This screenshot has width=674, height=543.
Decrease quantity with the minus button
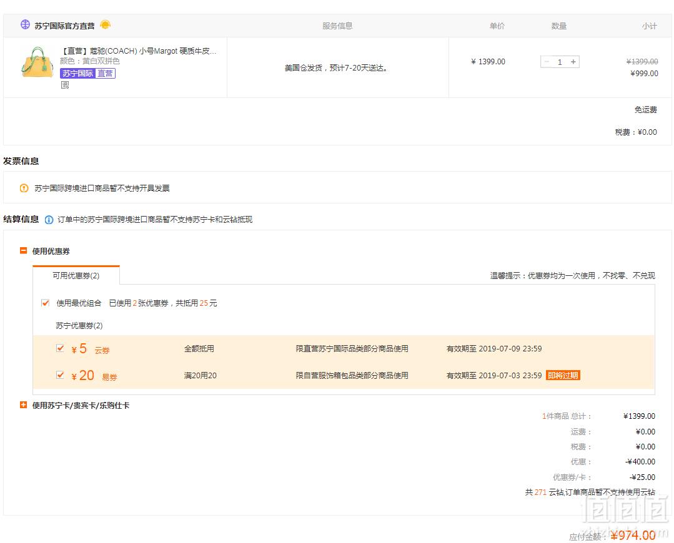(x=547, y=62)
